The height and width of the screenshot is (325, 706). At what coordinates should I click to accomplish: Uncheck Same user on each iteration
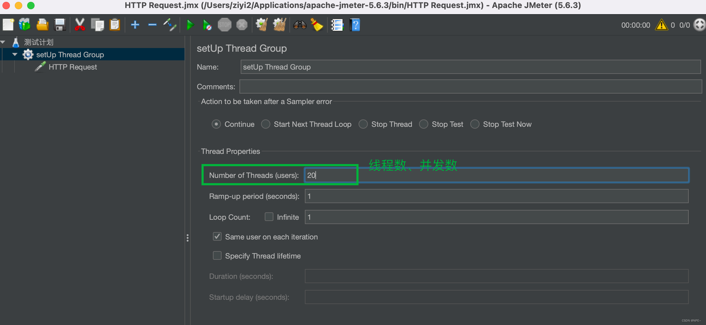pyautogui.click(x=217, y=237)
